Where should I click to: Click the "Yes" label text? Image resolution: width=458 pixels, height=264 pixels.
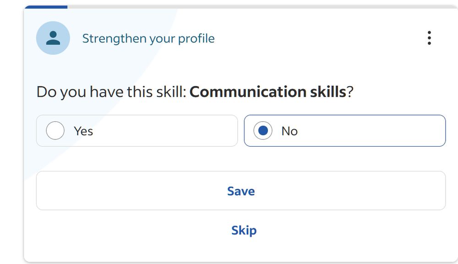pos(83,131)
